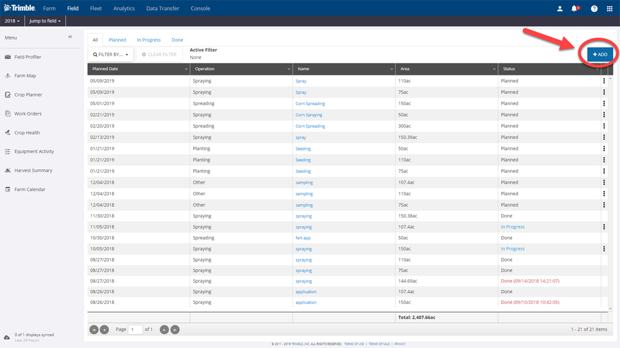Image resolution: width=620 pixels, height=348 pixels.
Task: Expand the Filter By dropdown
Action: click(111, 54)
